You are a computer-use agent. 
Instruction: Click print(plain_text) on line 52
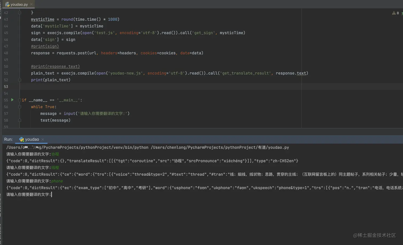51,80
